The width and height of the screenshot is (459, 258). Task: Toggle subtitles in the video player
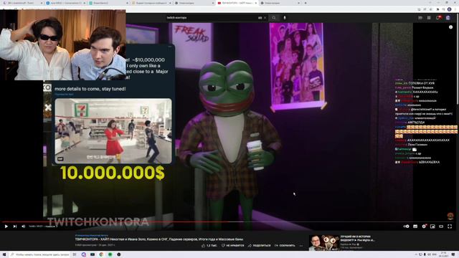415,226
